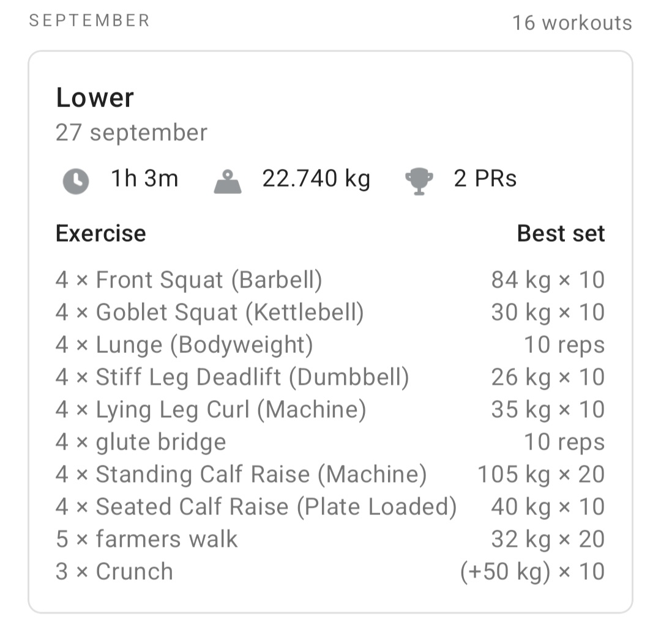Click the 84 kg × 10 best set value
The height and width of the screenshot is (630, 661).
click(548, 280)
